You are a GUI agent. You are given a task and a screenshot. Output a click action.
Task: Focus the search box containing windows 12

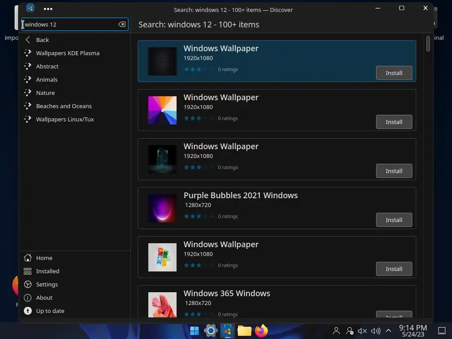tap(75, 25)
